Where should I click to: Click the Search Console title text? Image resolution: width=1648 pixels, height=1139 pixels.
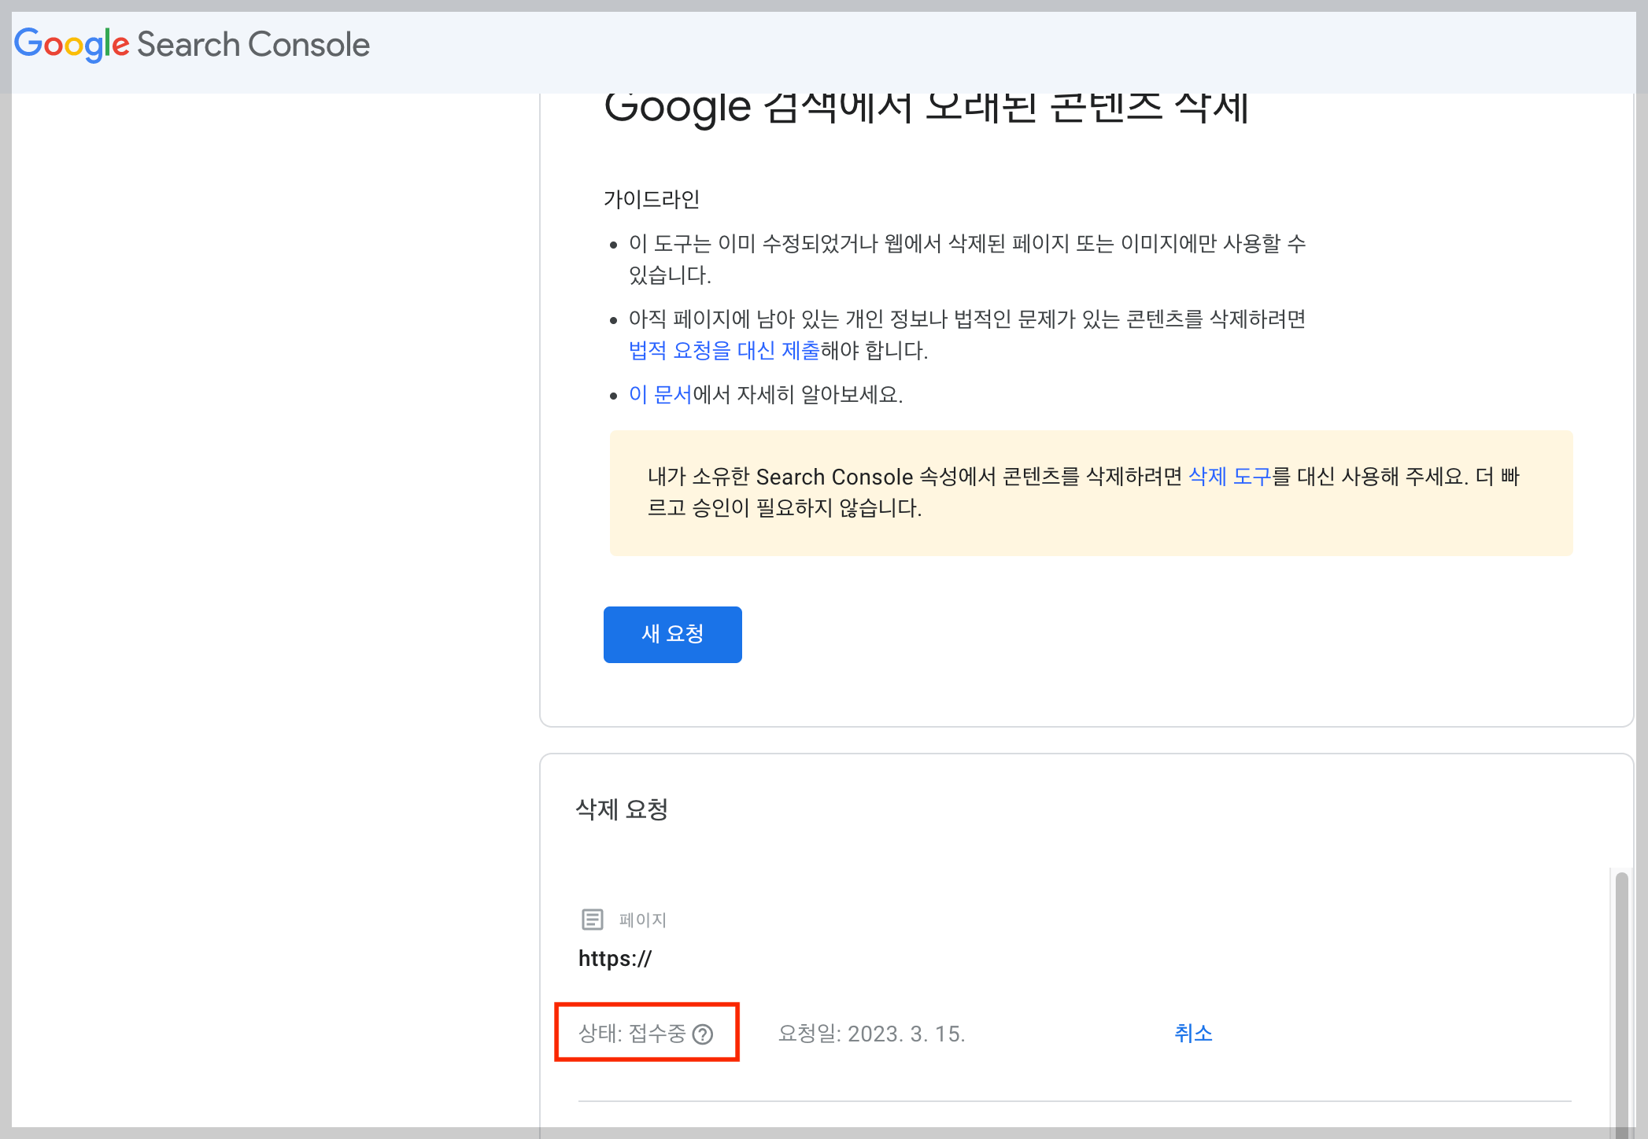(x=253, y=45)
